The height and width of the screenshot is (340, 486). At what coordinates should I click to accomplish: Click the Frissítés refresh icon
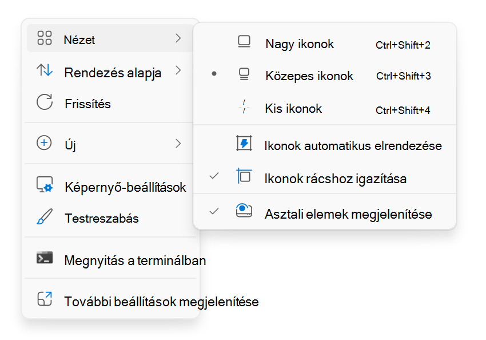[45, 102]
